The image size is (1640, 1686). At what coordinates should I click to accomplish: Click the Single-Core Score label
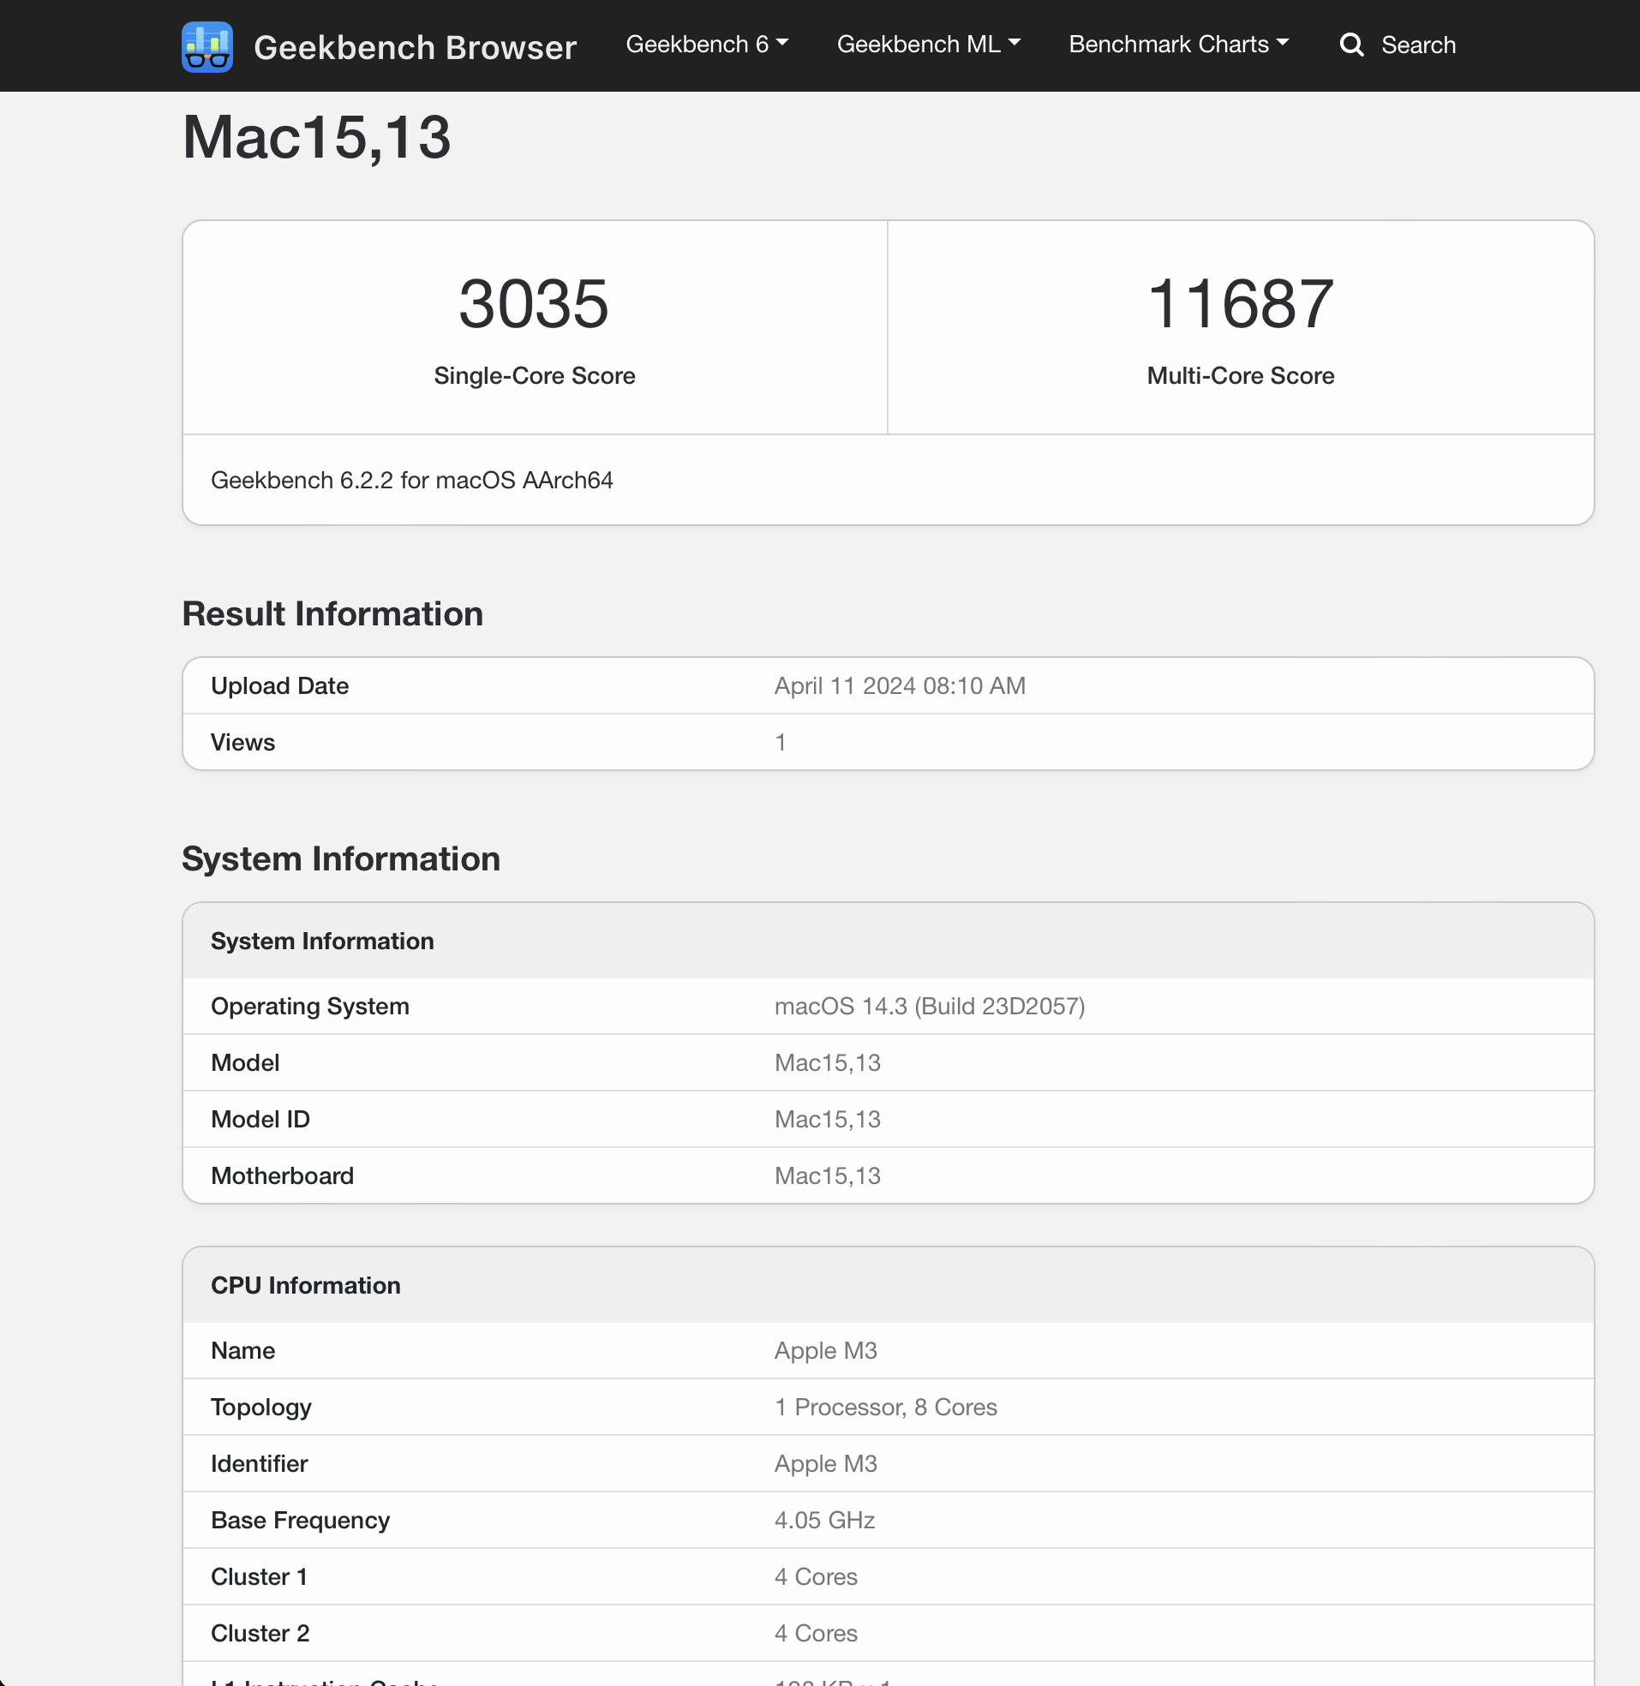pyautogui.click(x=534, y=375)
